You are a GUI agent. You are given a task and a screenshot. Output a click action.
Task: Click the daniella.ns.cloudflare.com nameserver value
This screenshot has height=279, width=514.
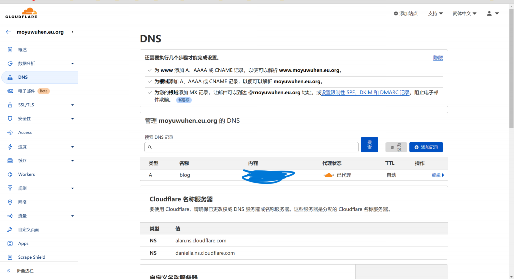click(x=205, y=253)
